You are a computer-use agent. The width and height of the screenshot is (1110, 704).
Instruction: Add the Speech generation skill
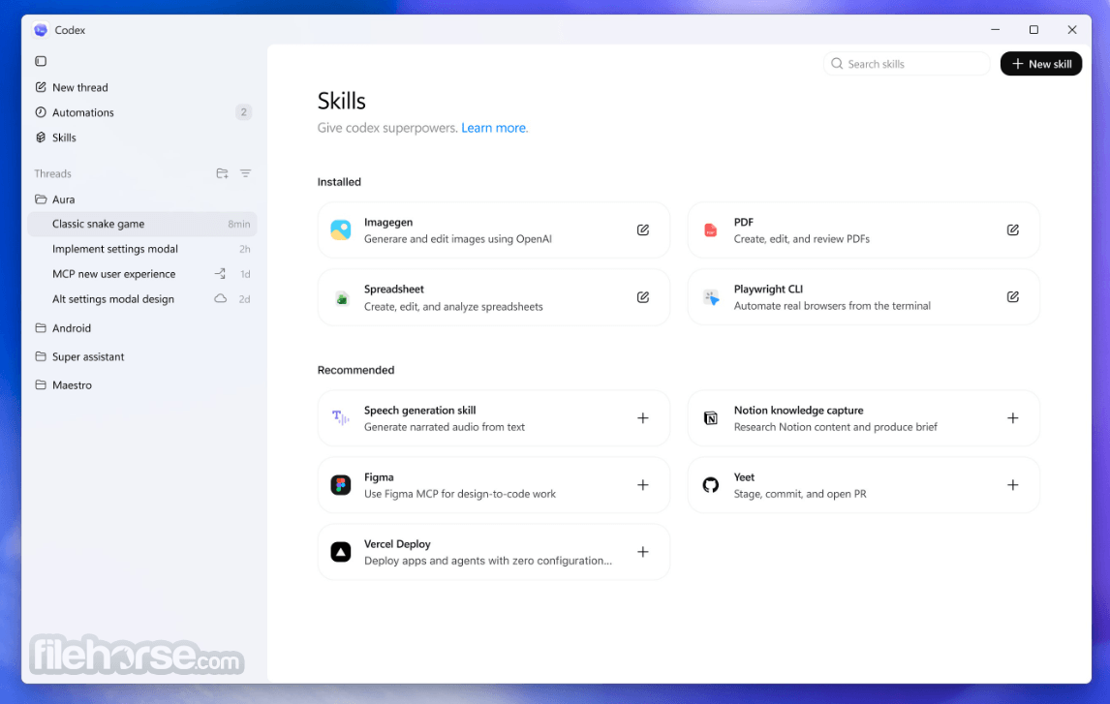(x=643, y=418)
